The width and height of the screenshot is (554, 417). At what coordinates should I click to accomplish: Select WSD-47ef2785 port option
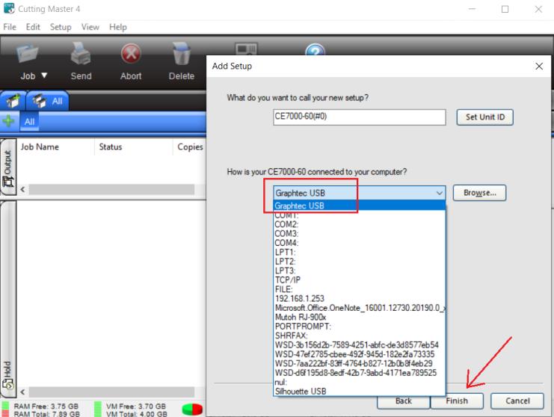click(360, 354)
